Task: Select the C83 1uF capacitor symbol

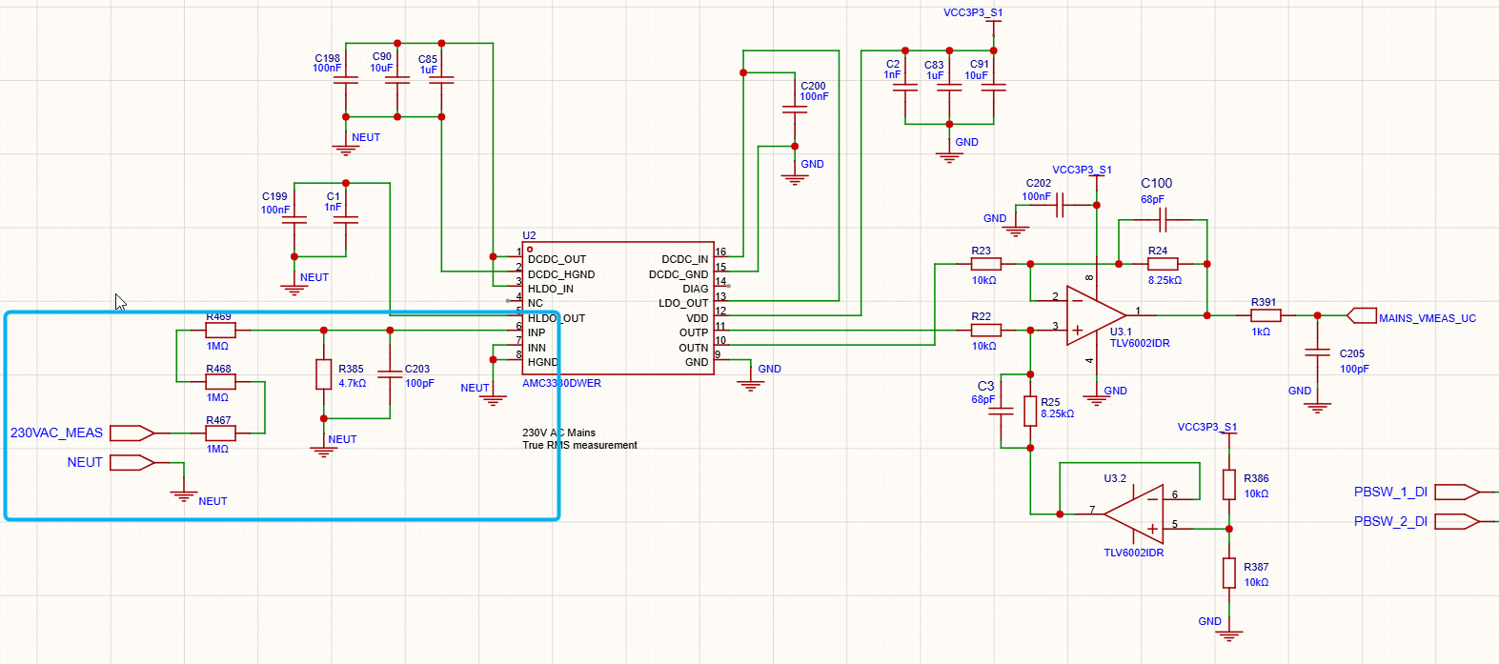Action: coord(949,88)
